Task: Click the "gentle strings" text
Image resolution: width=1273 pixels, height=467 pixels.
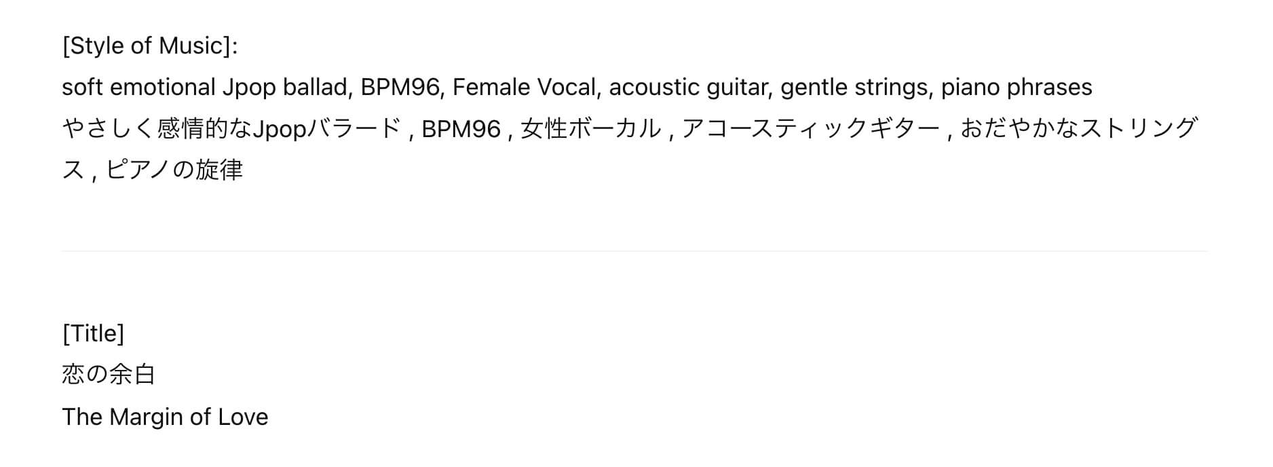Action: point(854,88)
